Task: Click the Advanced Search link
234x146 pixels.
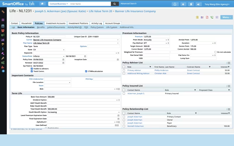Action: click(x=128, y=4)
